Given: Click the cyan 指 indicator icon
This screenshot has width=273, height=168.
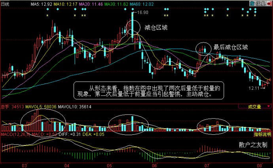Looking at the screenshot, I should point(252,3).
